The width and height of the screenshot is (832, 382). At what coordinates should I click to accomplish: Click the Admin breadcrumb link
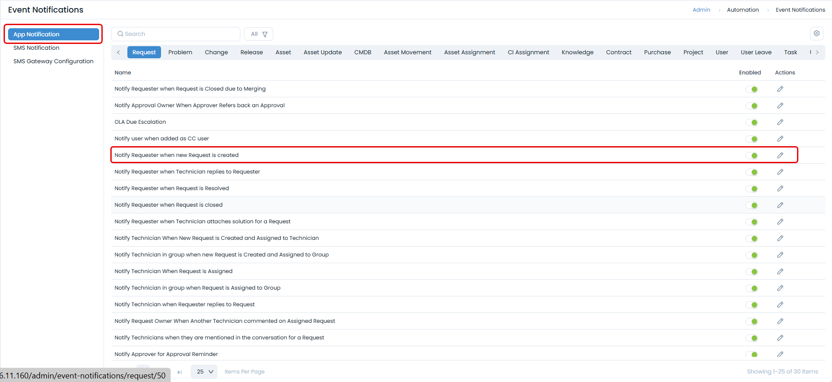(701, 10)
